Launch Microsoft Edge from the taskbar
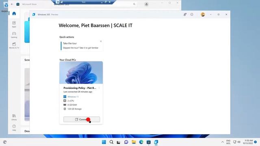Image resolution: width=260 pixels, height=146 pixels. pyautogui.click(x=141, y=142)
